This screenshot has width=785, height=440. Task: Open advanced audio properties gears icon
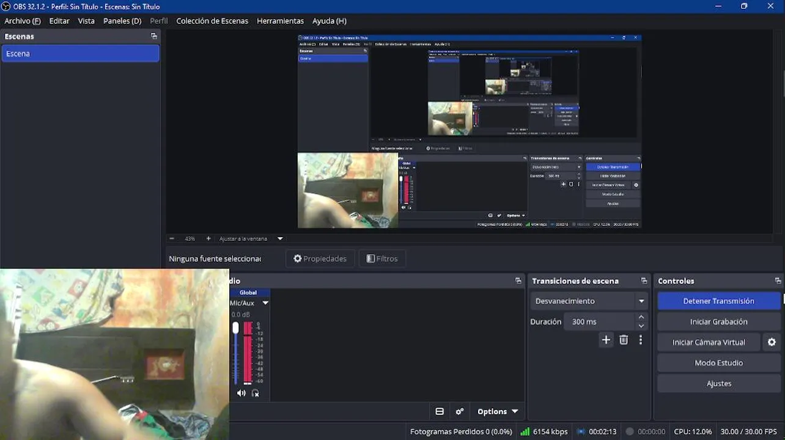[460, 411]
